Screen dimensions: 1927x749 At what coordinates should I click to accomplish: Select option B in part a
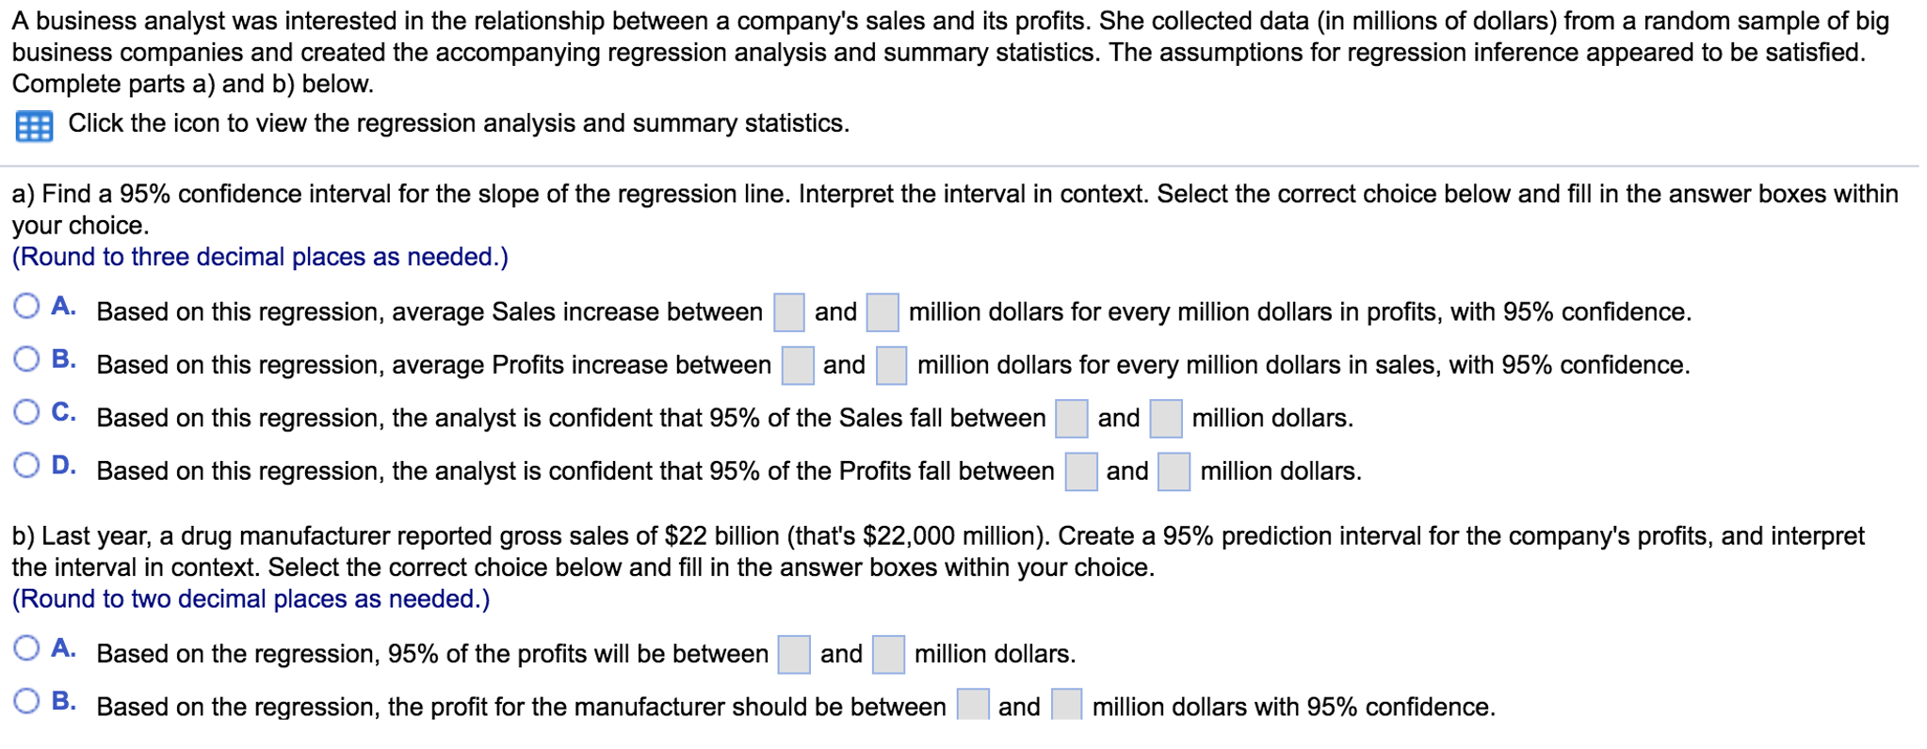[x=26, y=359]
